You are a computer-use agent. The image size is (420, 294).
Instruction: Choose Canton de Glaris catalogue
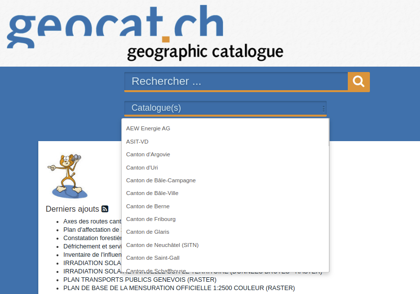(147, 232)
